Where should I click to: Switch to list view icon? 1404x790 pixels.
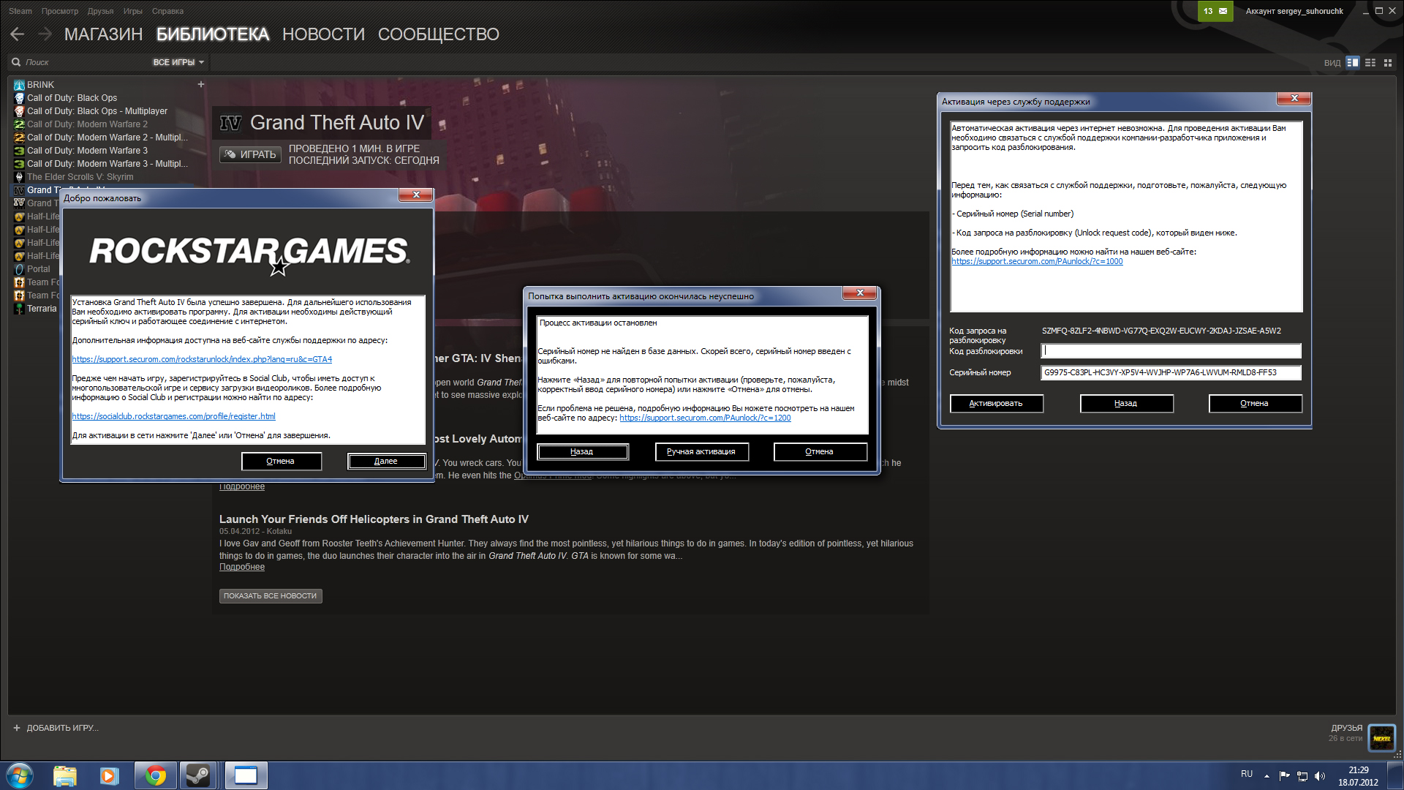coord(1370,63)
